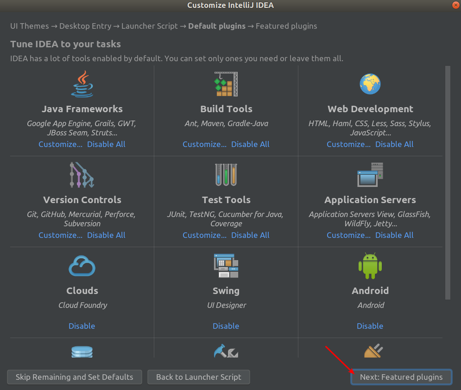Click the Test Tools test tubes icon
Image resolution: width=461 pixels, height=390 pixels.
(x=226, y=175)
